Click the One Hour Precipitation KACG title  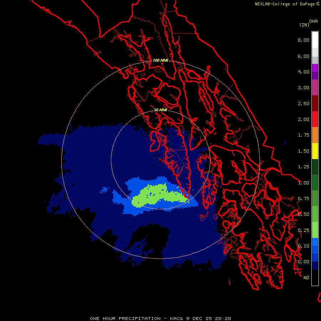160,319
